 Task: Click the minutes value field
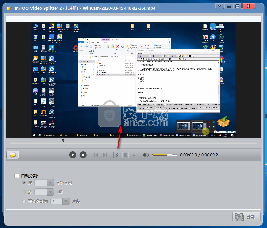(x=41, y=183)
